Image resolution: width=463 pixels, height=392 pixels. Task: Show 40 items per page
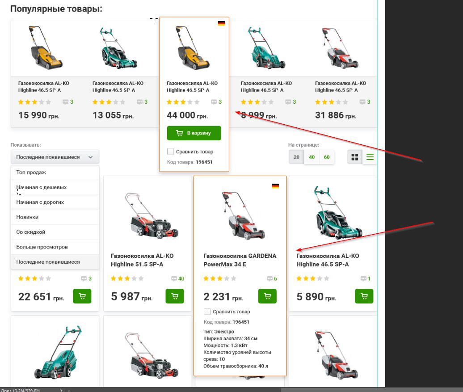point(311,157)
